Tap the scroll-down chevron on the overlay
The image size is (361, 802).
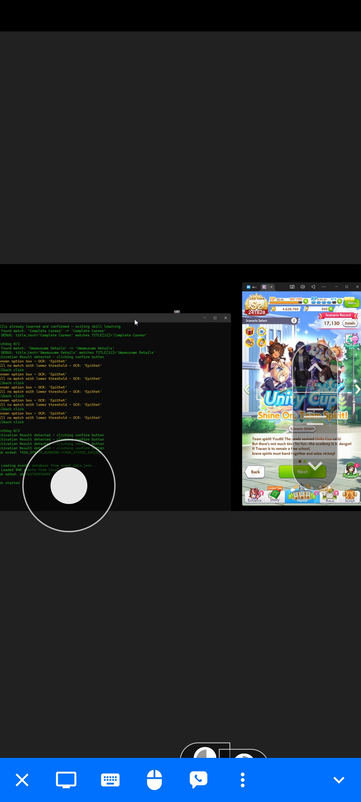315,465
